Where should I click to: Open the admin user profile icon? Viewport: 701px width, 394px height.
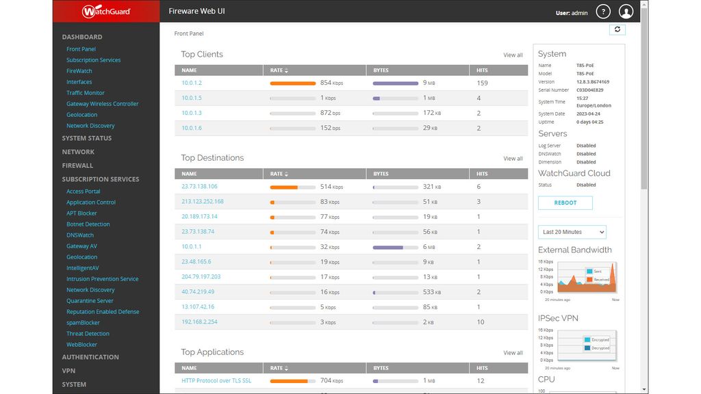click(626, 11)
